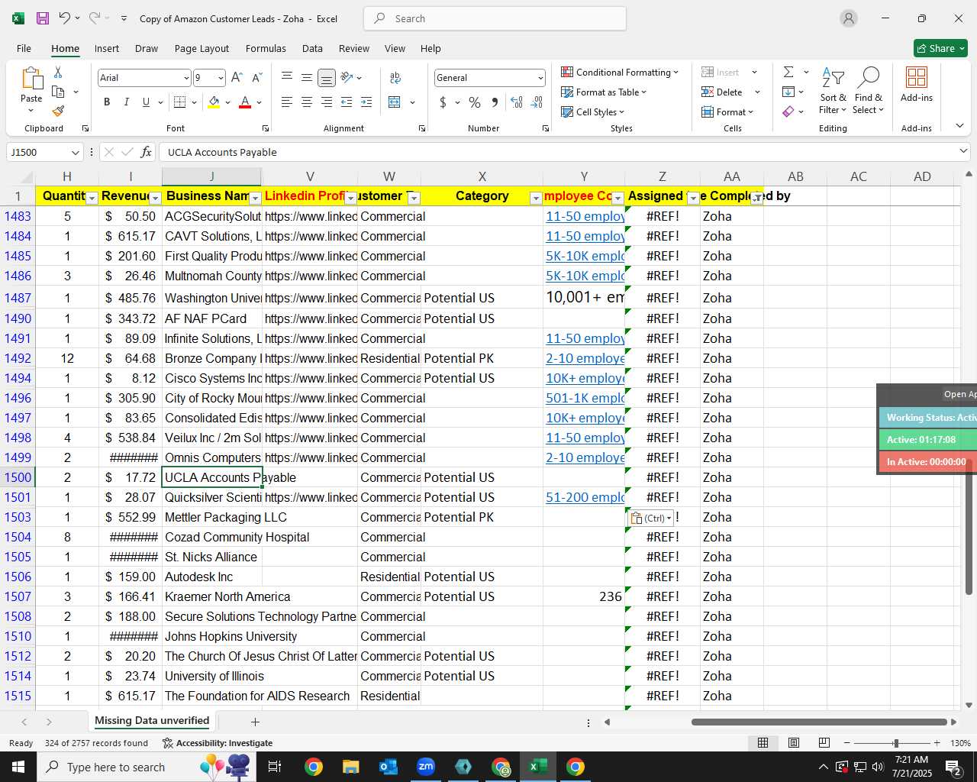Image resolution: width=977 pixels, height=782 pixels.
Task: Switch to Page Layout view icon
Action: point(793,743)
